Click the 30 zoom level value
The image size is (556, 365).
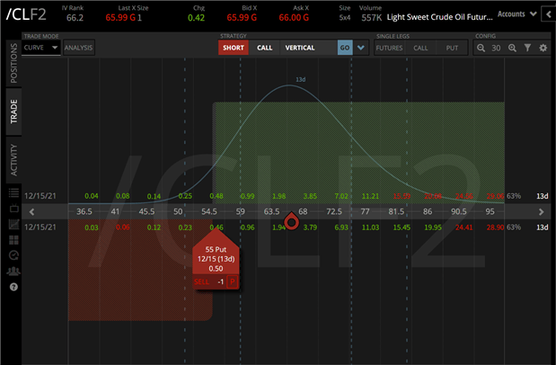tap(496, 48)
